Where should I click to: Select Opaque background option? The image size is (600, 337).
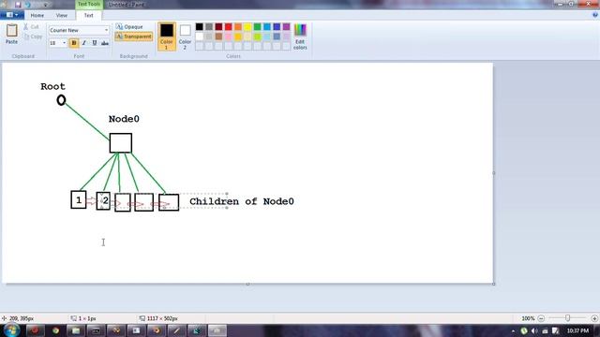point(129,27)
